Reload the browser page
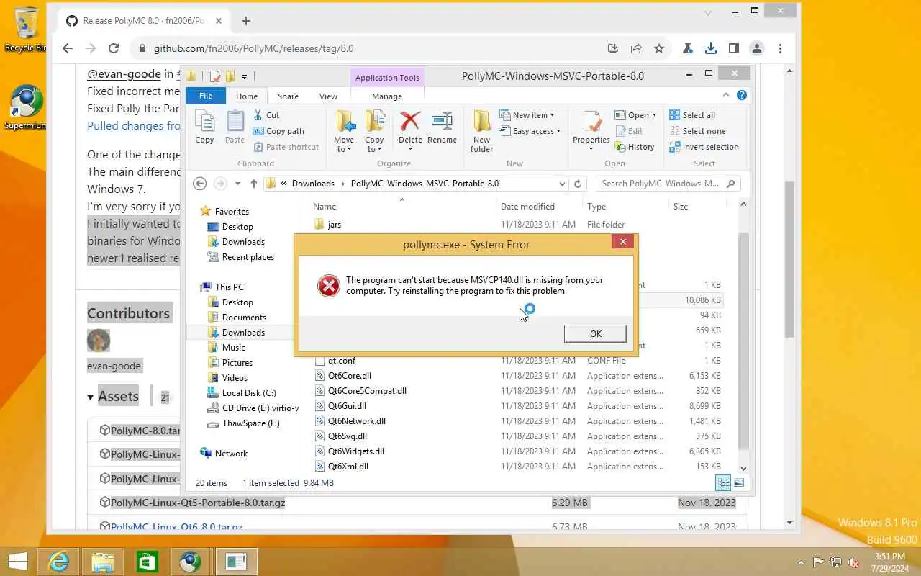 (114, 48)
